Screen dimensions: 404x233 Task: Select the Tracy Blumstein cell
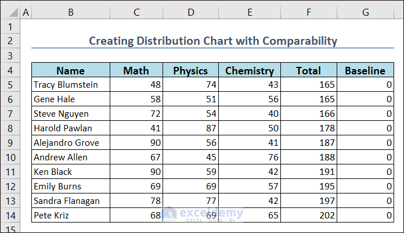pos(70,85)
